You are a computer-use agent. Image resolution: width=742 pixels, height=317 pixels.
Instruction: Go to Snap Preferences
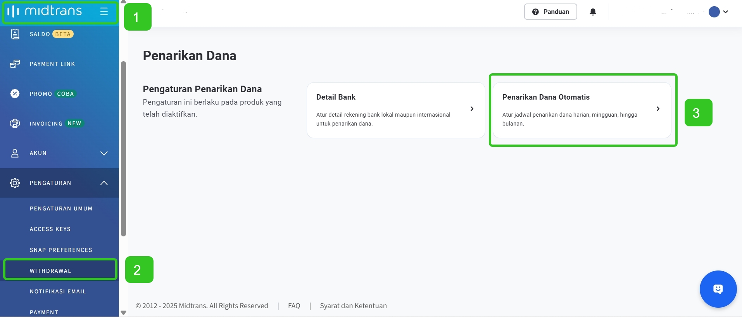(61, 250)
